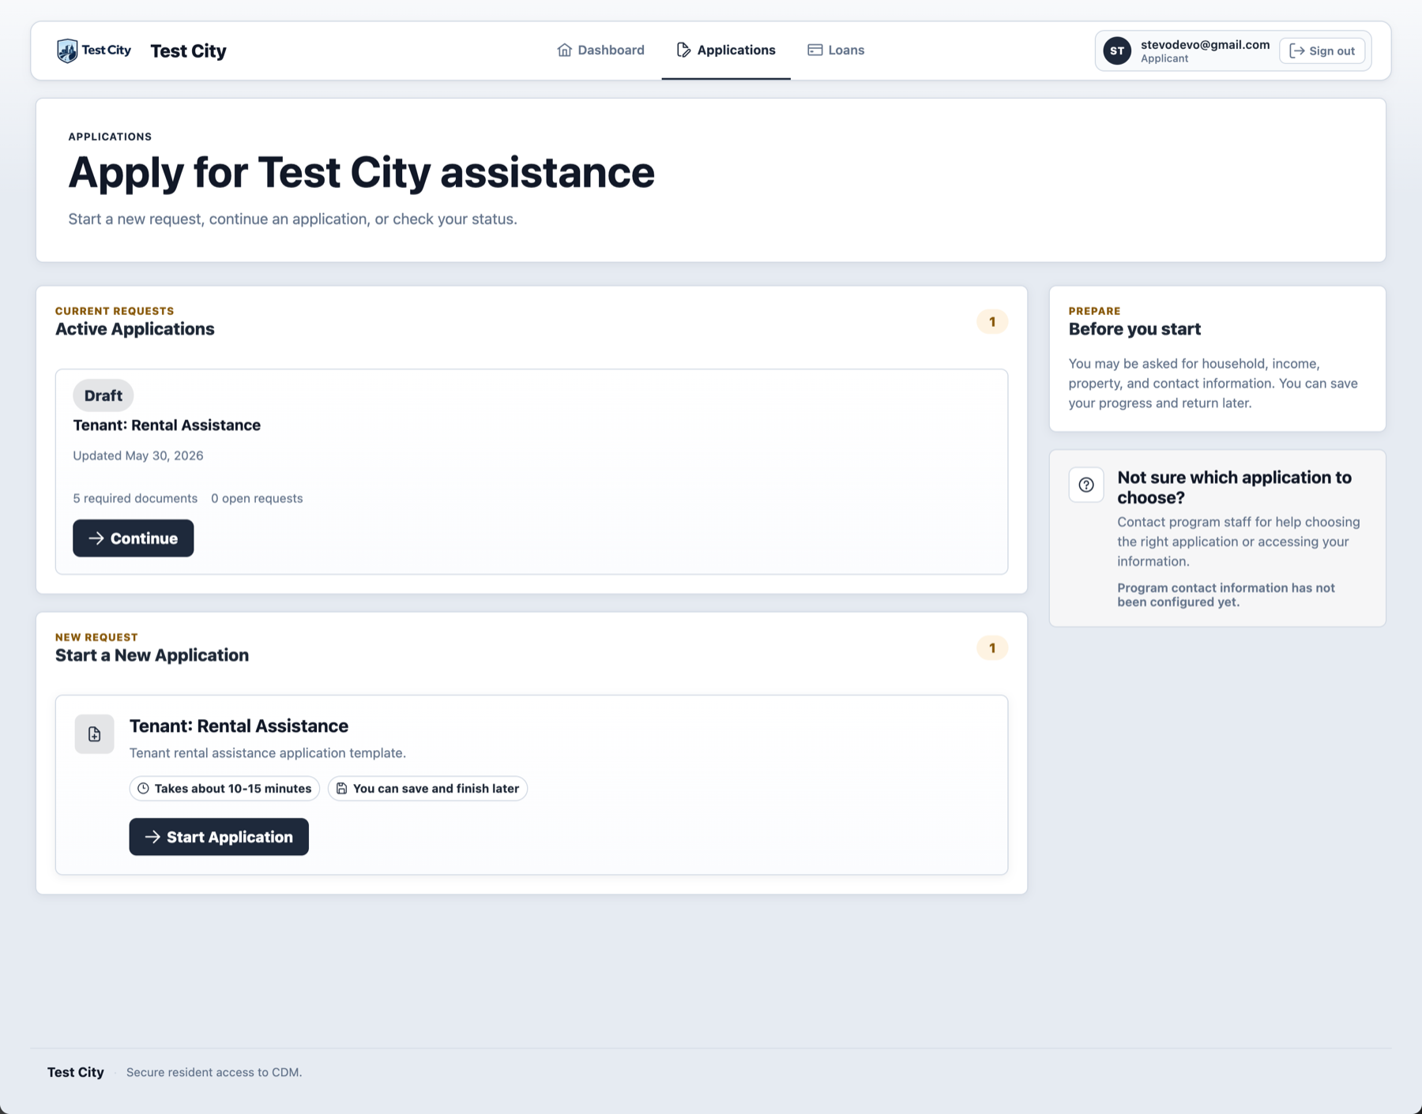The height and width of the screenshot is (1114, 1422).
Task: Click the Dashboard house icon
Action: click(x=564, y=50)
